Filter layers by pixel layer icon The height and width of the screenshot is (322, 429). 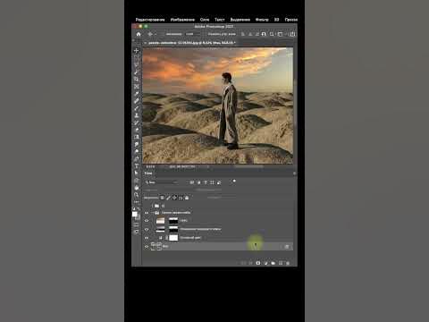(x=192, y=182)
